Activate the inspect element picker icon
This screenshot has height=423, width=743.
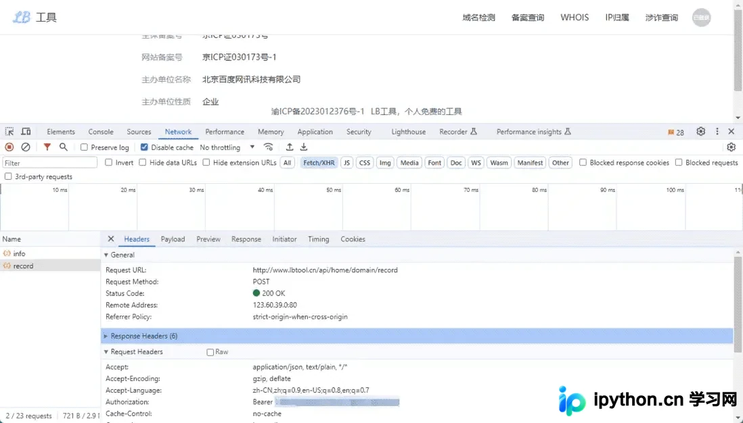pos(9,132)
